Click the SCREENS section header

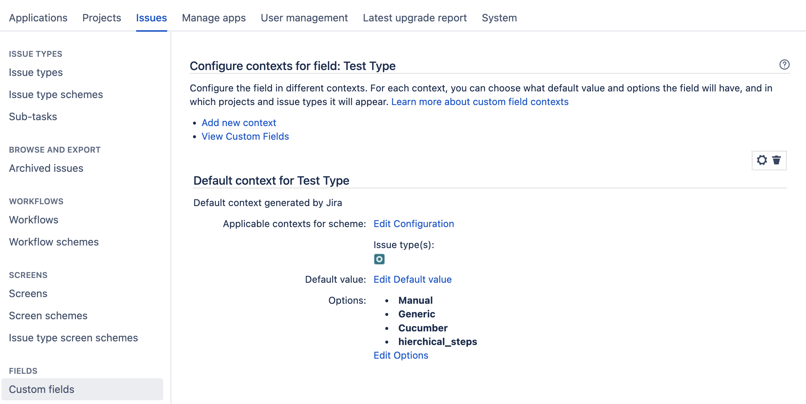(28, 275)
